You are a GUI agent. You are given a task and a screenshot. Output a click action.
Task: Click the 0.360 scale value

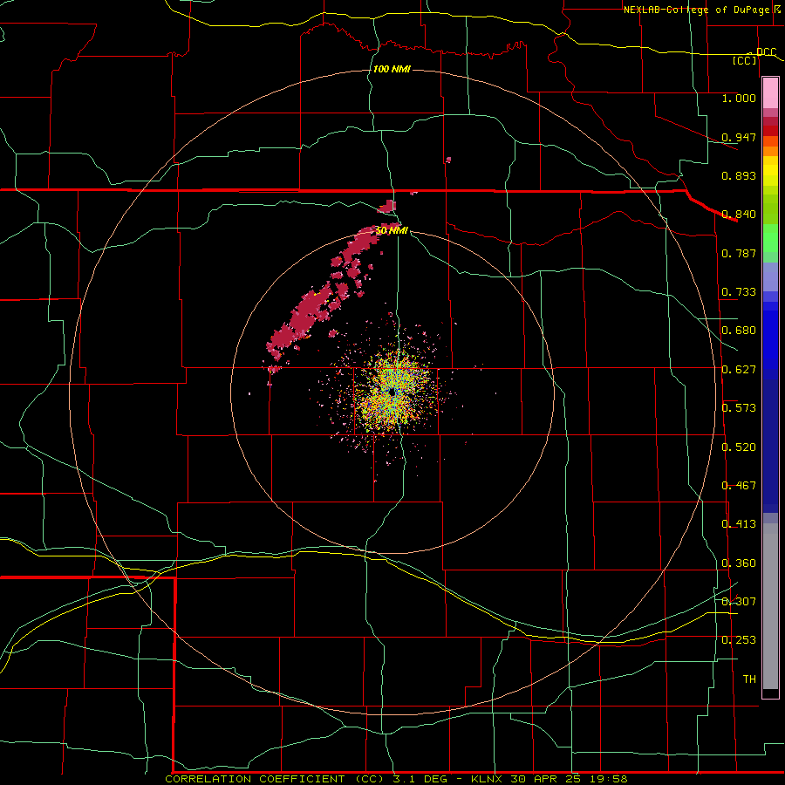(739, 563)
